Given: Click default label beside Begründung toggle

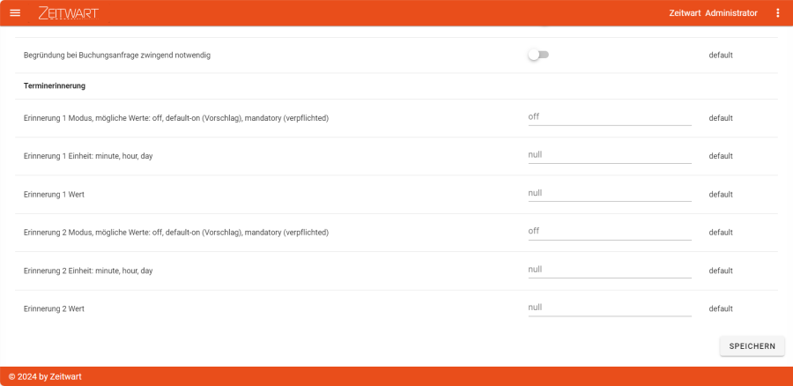Looking at the screenshot, I should click(x=721, y=56).
